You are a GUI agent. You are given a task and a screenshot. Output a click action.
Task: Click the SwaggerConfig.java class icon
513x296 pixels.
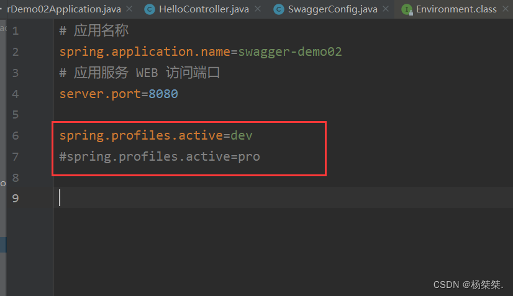pos(279,9)
